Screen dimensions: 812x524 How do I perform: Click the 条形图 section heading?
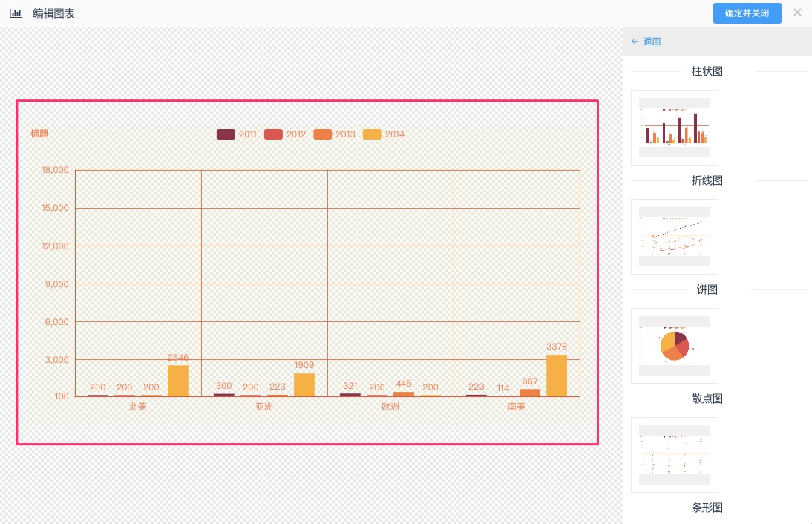click(x=707, y=508)
